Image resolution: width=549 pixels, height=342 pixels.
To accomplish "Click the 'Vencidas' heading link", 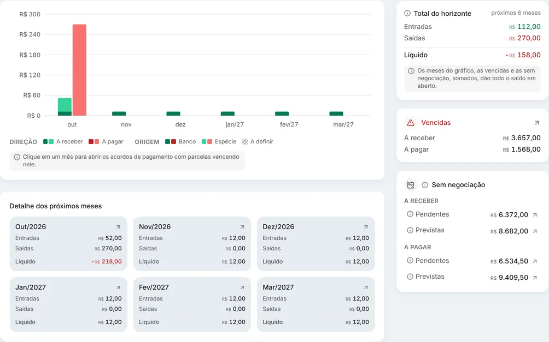I will 436,123.
